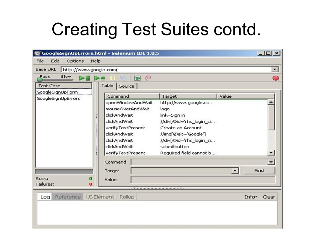The image size is (313, 234).
Task: Expand the Command field dropdown arrow
Action: pyautogui.click(x=271, y=162)
